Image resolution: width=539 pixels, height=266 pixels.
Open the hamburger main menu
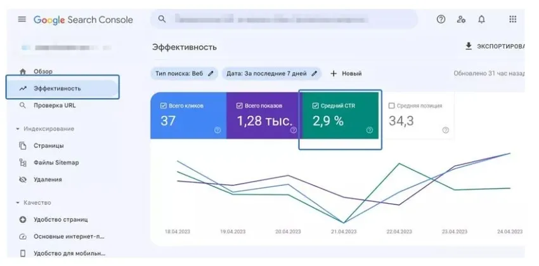22,20
